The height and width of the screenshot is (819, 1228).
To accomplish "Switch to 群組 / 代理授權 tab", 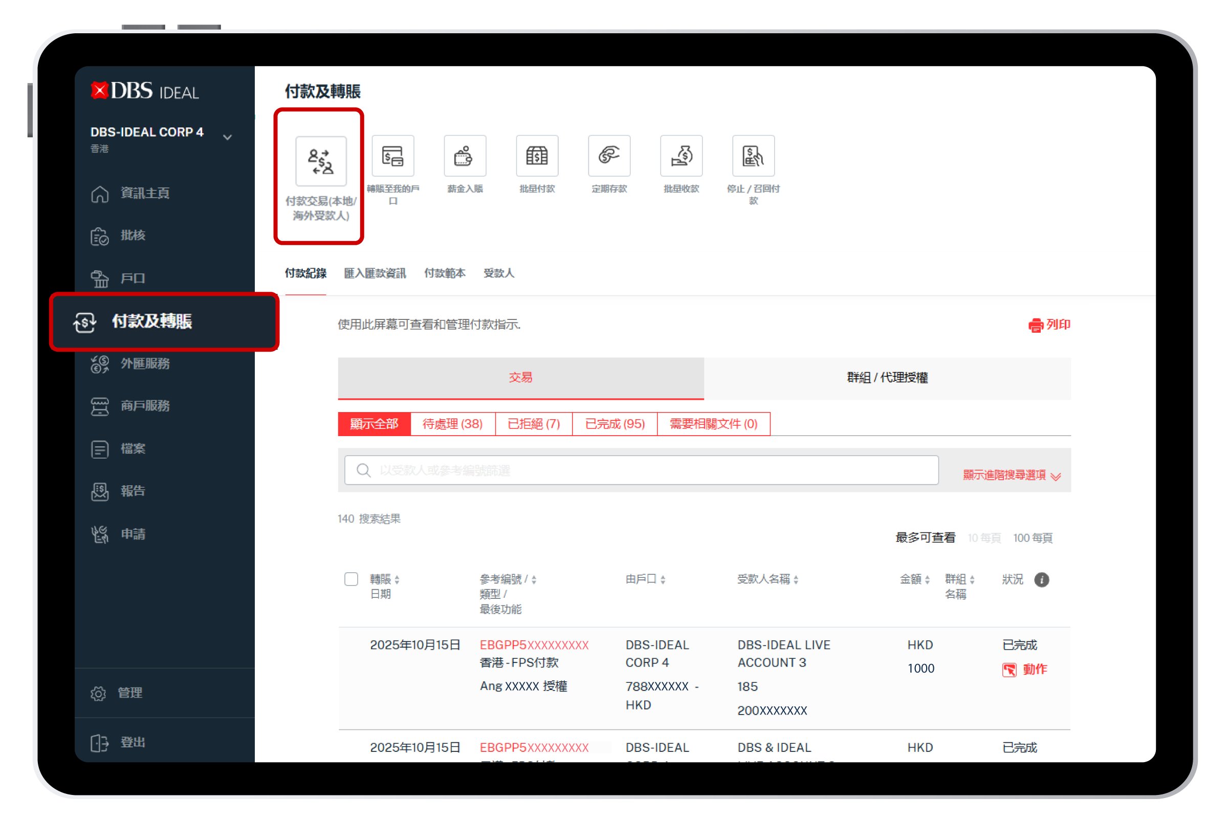I will (x=887, y=378).
